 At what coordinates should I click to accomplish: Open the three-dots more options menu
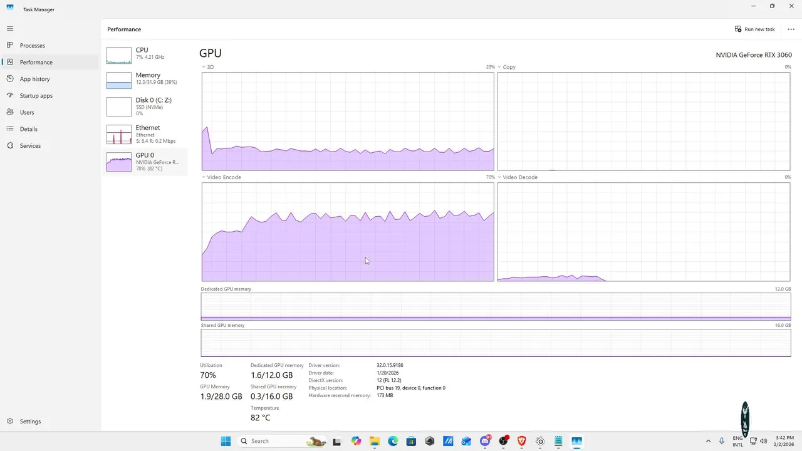tap(791, 29)
